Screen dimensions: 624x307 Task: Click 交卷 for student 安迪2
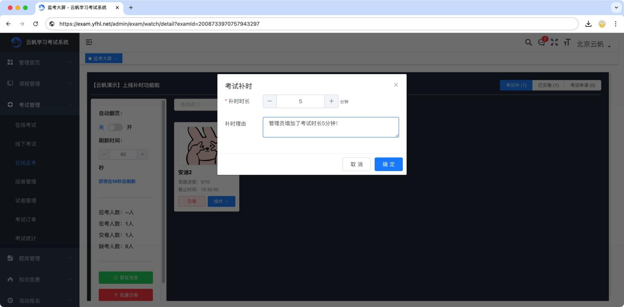(x=192, y=201)
